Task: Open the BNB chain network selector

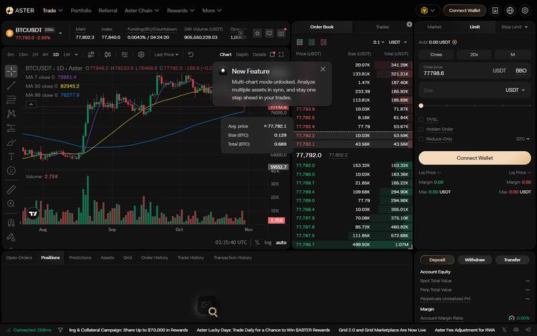Action: click(x=428, y=10)
